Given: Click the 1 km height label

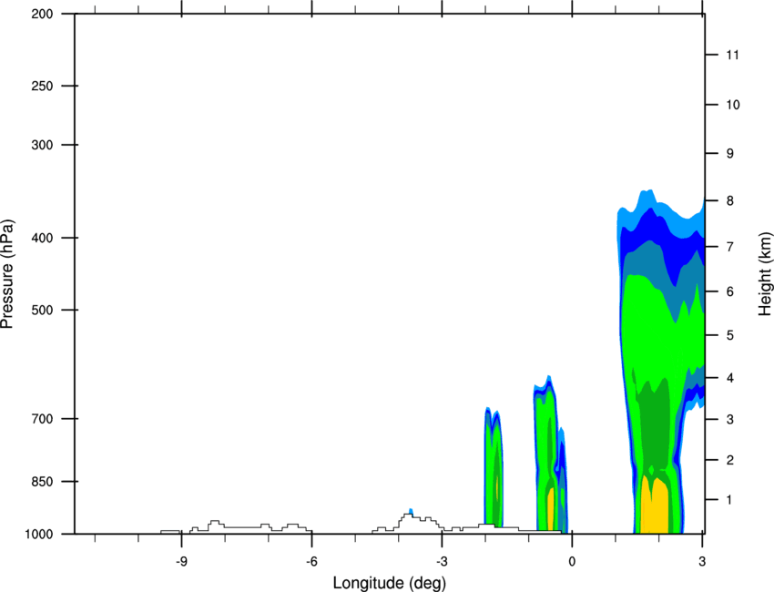Looking at the screenshot, I should click(x=730, y=500).
